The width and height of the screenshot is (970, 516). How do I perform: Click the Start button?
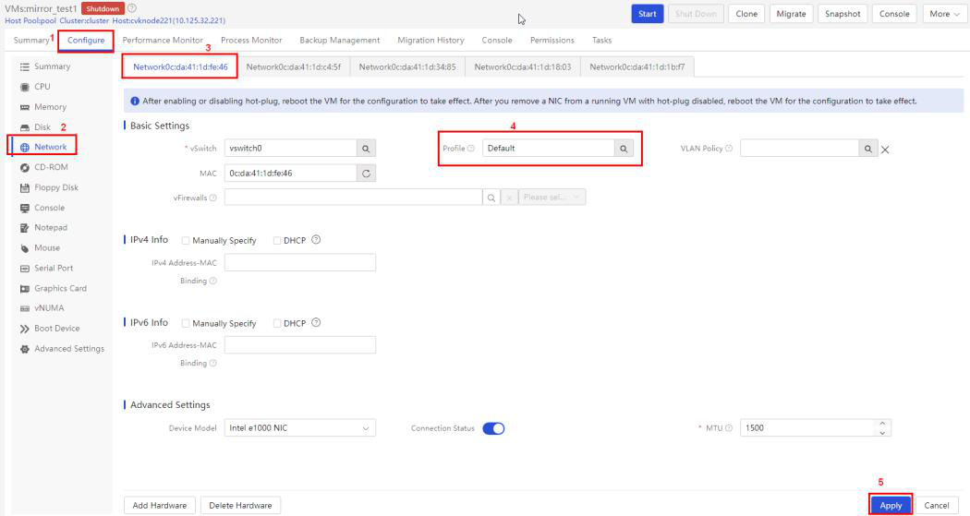point(647,14)
